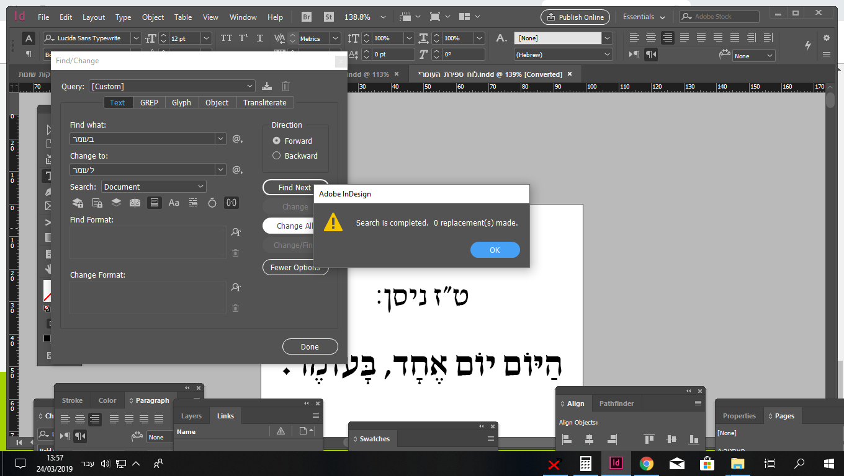Screen dimensions: 844x476
Task: Enable Case Sensitive search in Find/Change
Action: point(174,203)
